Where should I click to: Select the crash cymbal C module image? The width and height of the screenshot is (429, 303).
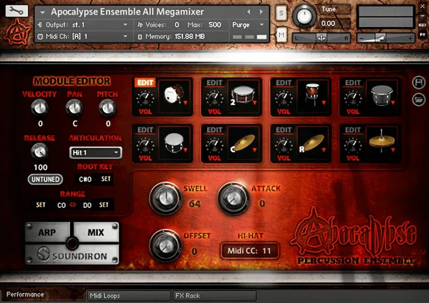tap(244, 143)
